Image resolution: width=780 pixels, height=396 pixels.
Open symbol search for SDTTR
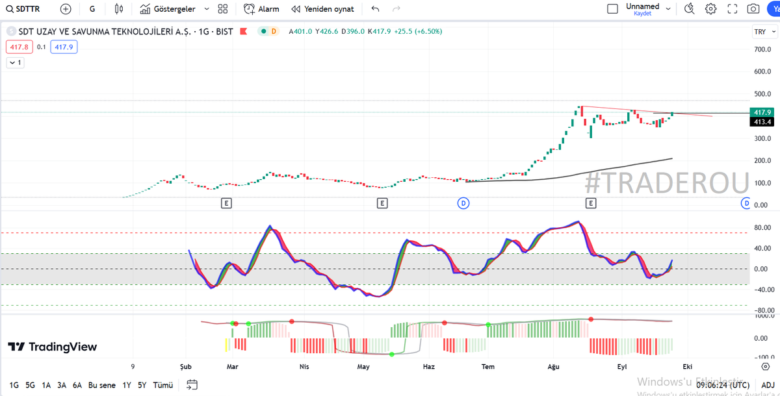point(23,9)
